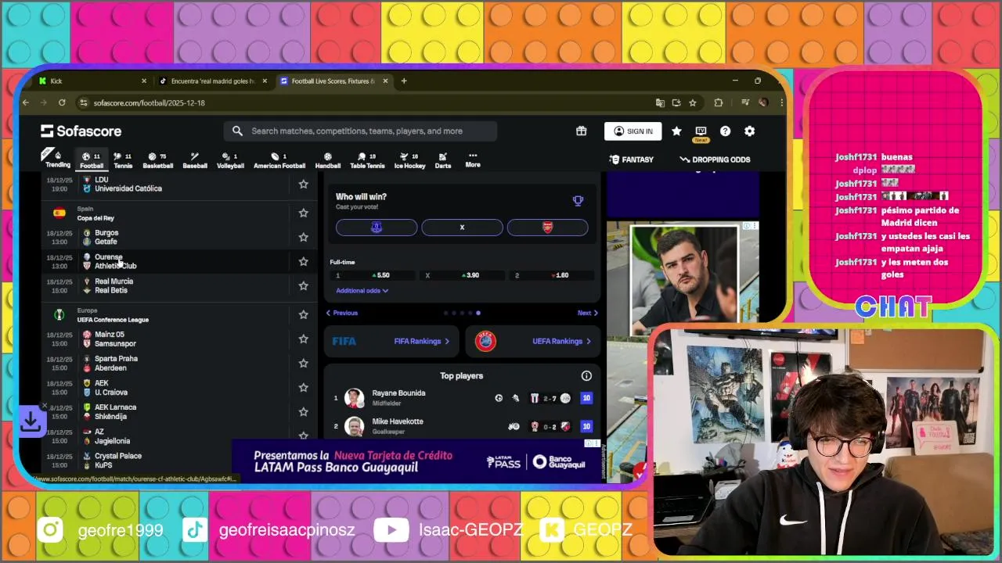Open the help question mark icon
The height and width of the screenshot is (563, 1002).
(x=725, y=131)
